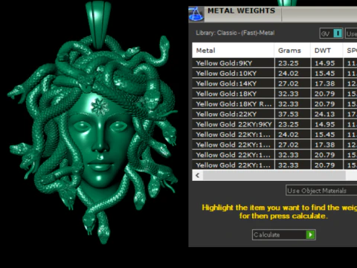The width and height of the screenshot is (357, 268).
Task: Select the Yellow Gold:22KY row
Action: point(274,114)
